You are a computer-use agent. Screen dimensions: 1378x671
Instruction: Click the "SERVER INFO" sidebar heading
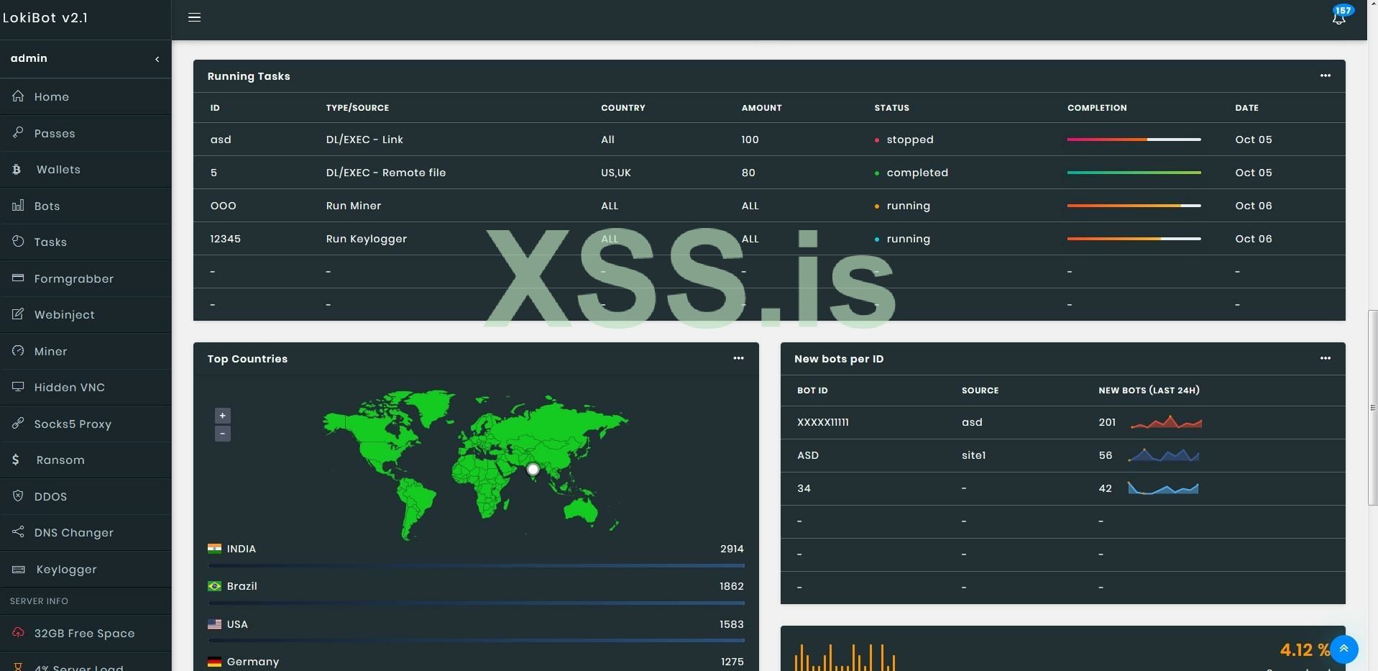40,601
